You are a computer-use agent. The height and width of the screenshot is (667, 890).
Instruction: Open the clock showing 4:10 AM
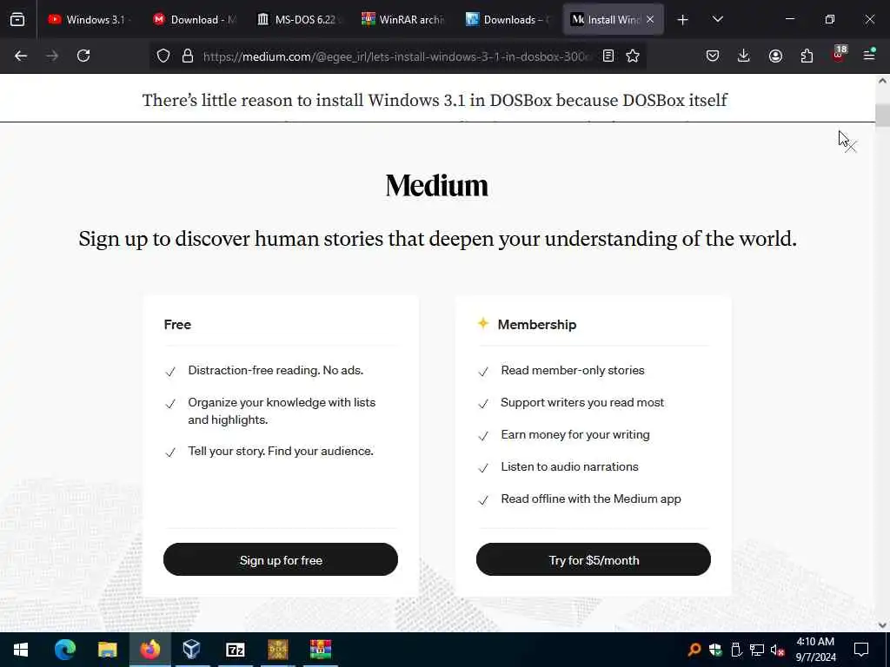[x=815, y=650]
